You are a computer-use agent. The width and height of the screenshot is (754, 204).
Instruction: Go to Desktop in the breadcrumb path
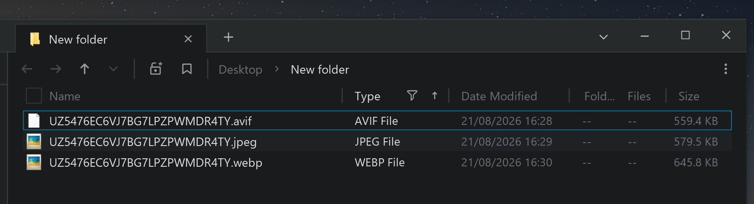click(x=240, y=69)
